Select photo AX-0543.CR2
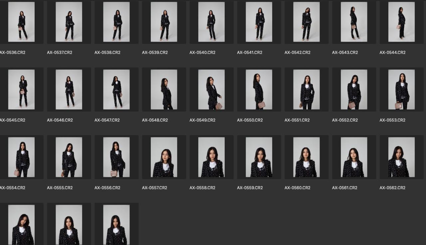The width and height of the screenshot is (426, 245). tap(354, 22)
